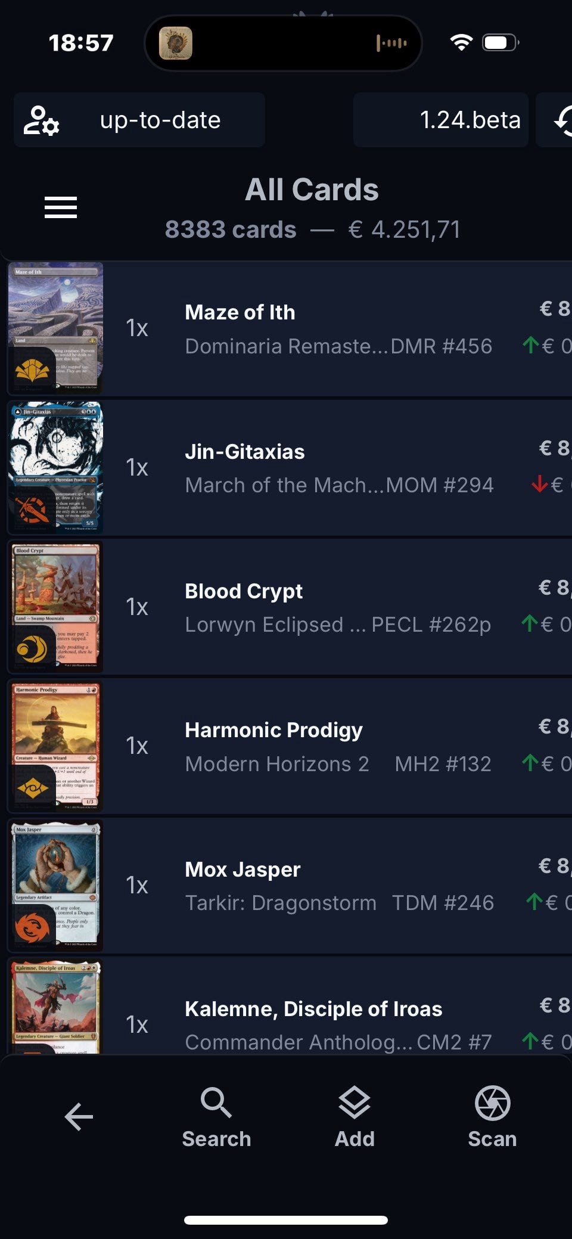Tap Harmonic Prodigy set symbol icon
Screen dimensions: 572x1239
click(32, 789)
